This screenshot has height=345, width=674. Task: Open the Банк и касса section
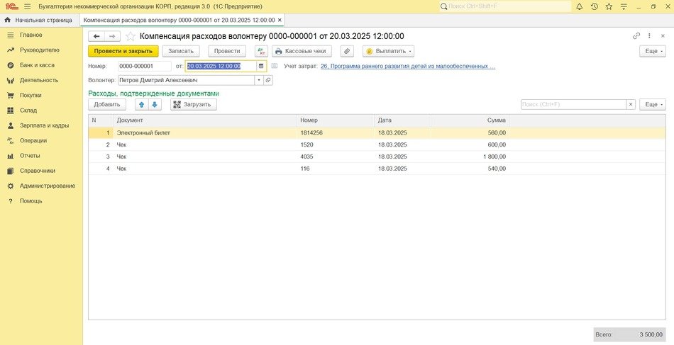pyautogui.click(x=37, y=65)
